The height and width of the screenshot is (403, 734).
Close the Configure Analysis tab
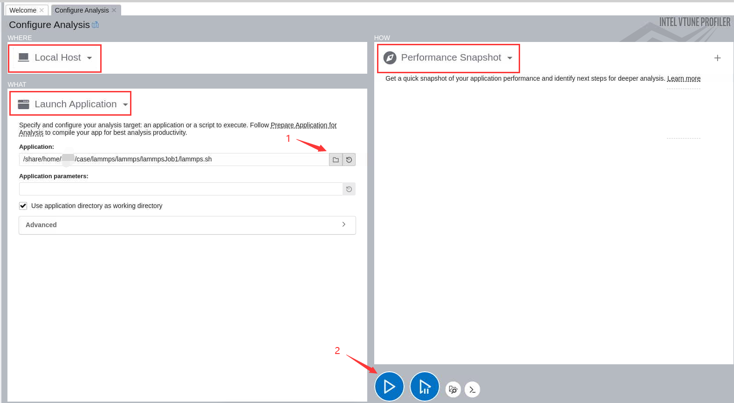coord(114,10)
